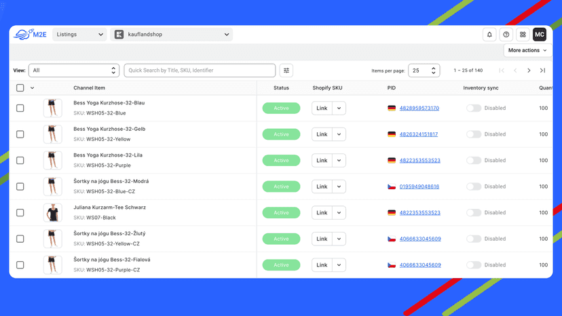Click German flag next to PID 4826324151817

(x=392, y=134)
